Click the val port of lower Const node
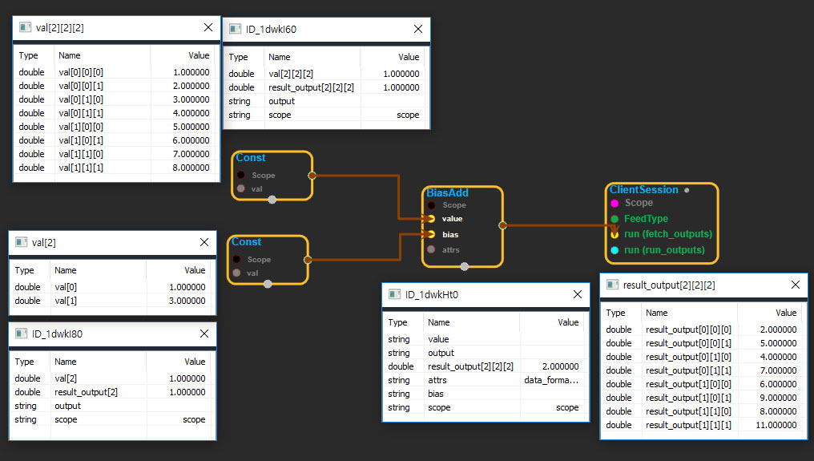This screenshot has width=814, height=461. [x=236, y=273]
